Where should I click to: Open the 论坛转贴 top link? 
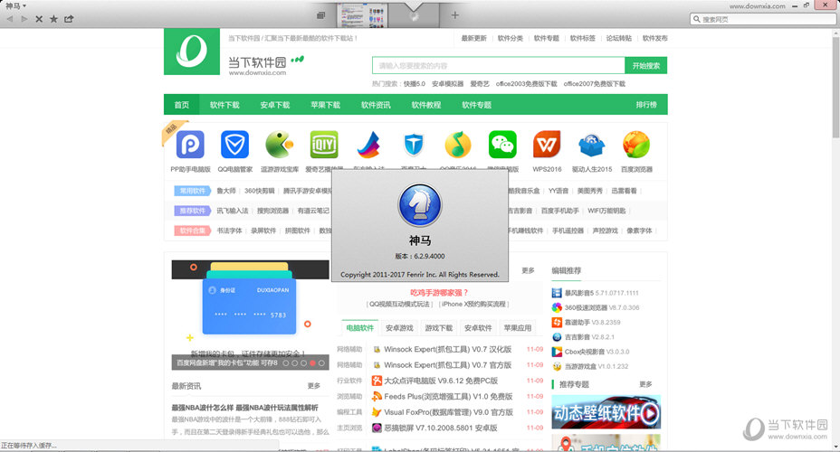[619, 38]
